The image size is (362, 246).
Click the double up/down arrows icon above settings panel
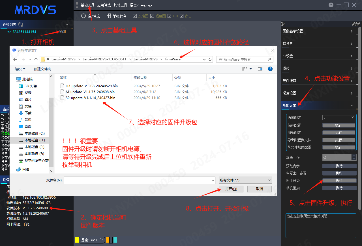[x=356, y=24]
